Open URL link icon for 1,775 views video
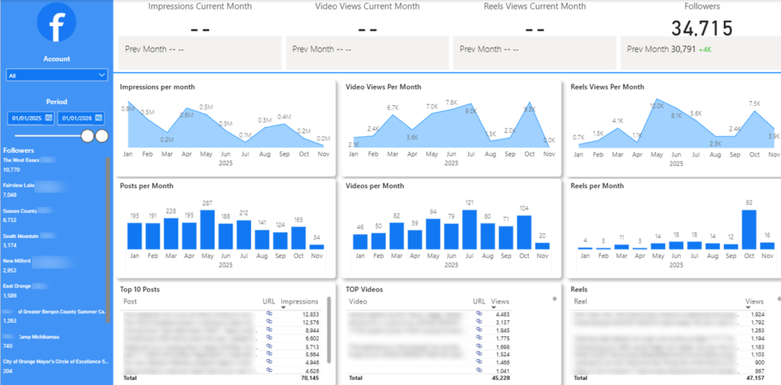This screenshot has height=385, width=781. pyautogui.click(x=479, y=338)
